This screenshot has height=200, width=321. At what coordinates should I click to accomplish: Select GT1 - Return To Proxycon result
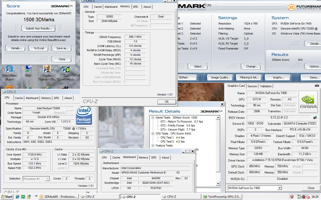[182, 121]
